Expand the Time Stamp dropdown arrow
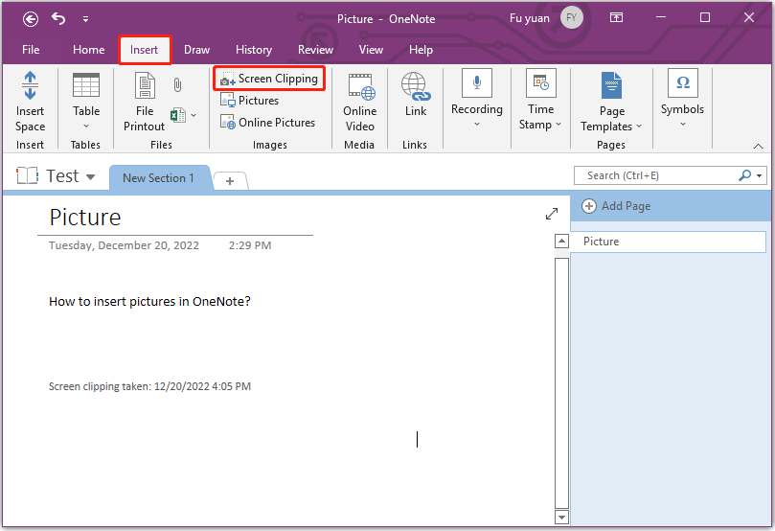Image resolution: width=775 pixels, height=531 pixels. click(x=558, y=125)
